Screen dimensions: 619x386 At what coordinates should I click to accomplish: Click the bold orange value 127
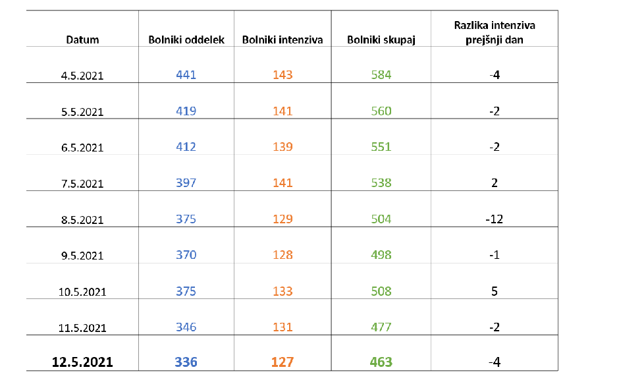(283, 362)
